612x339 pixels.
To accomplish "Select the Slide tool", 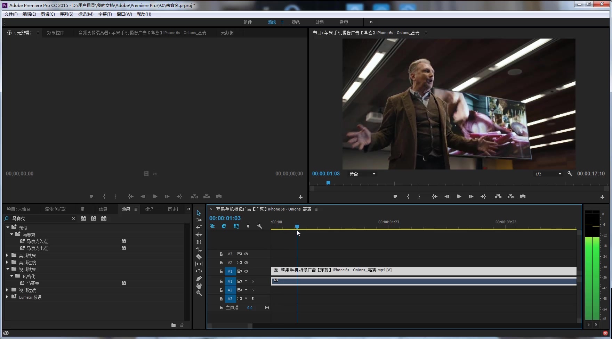I will pos(199,271).
